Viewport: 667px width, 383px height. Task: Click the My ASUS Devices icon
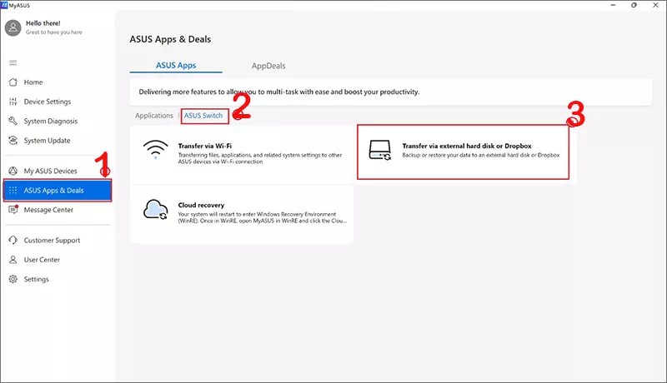pyautogui.click(x=13, y=171)
